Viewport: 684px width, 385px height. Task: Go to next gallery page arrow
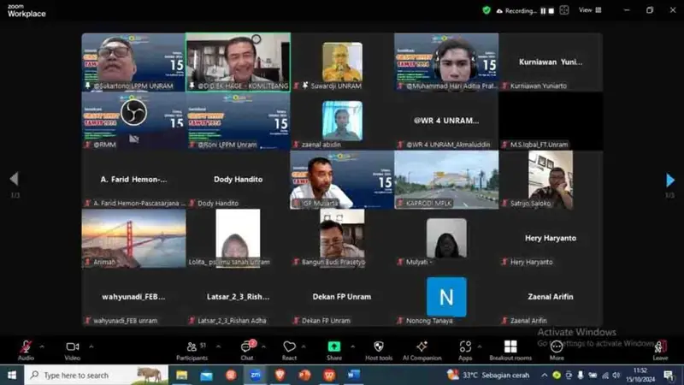click(670, 180)
